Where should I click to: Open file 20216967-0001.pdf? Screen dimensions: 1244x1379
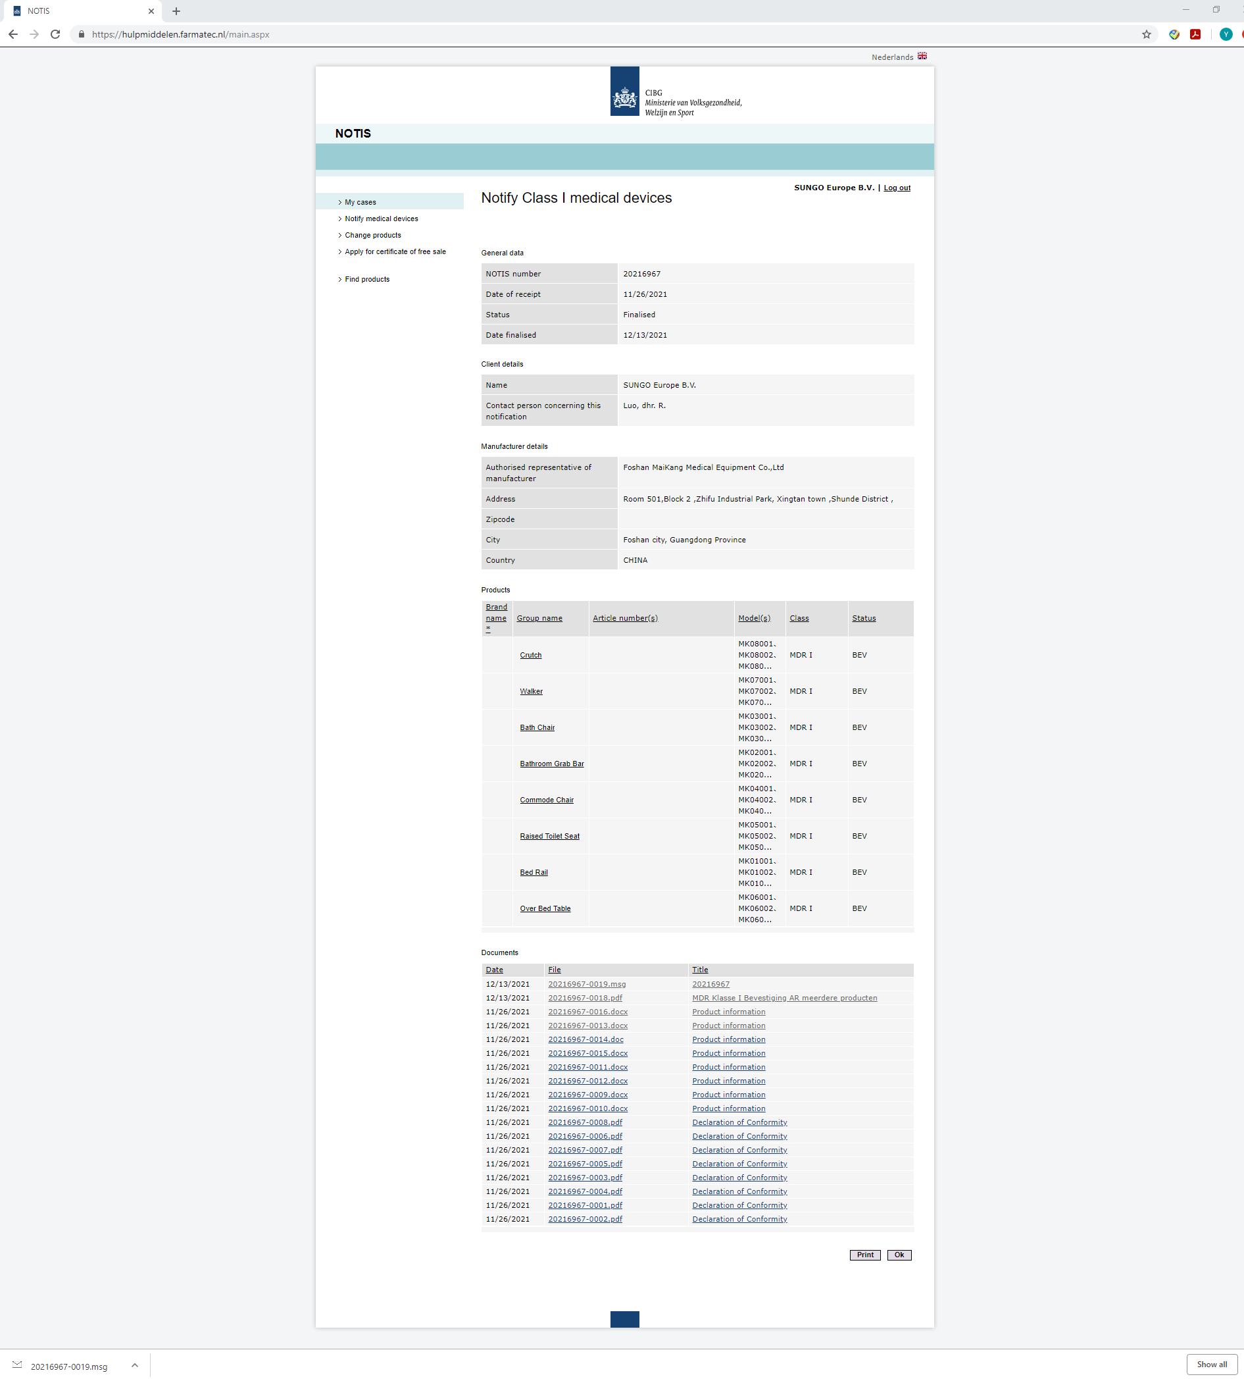[x=585, y=1205]
